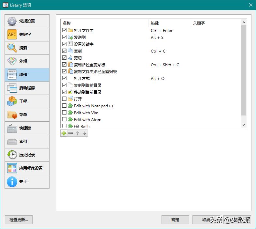The image size is (256, 229).
Task: Check the Edit with Vim checkbox
Action: click(x=64, y=113)
